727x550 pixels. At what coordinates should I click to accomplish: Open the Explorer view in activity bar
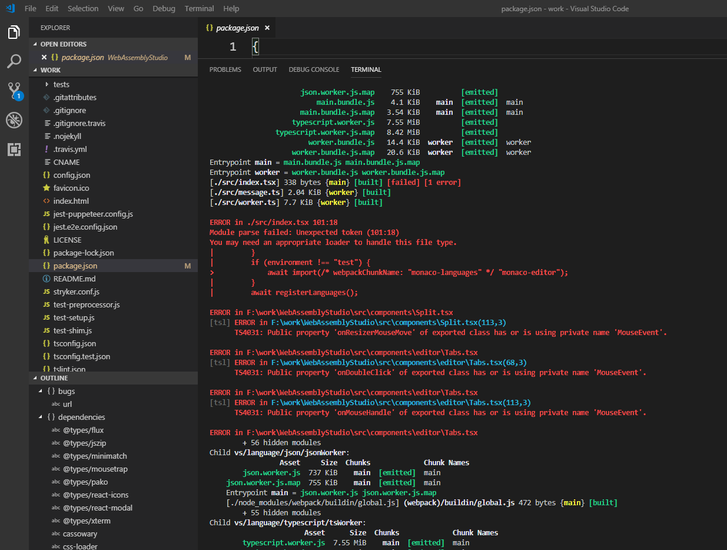[x=14, y=32]
